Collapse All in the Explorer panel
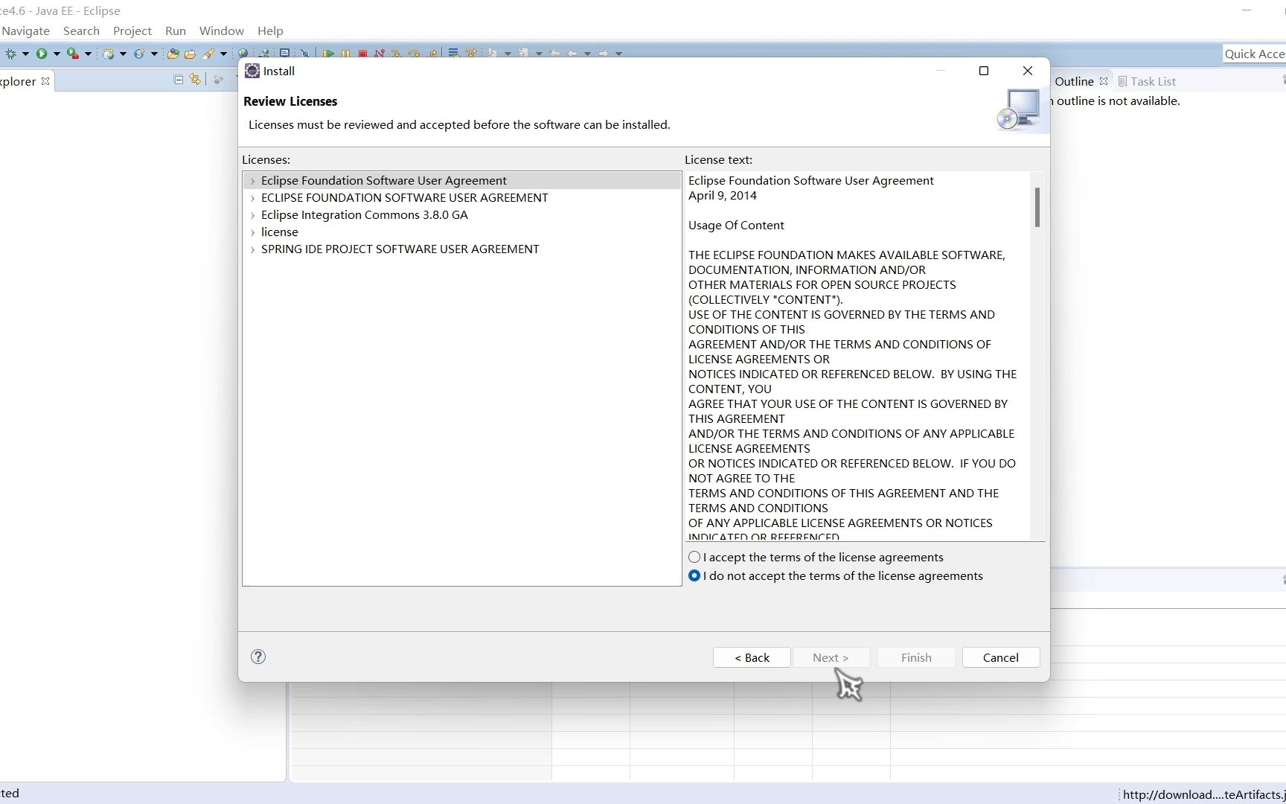1286x804 pixels. (x=179, y=80)
